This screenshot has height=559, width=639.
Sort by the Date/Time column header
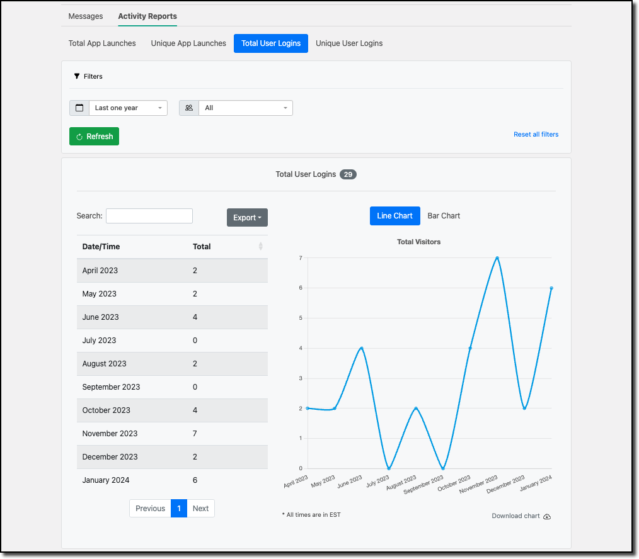point(101,246)
